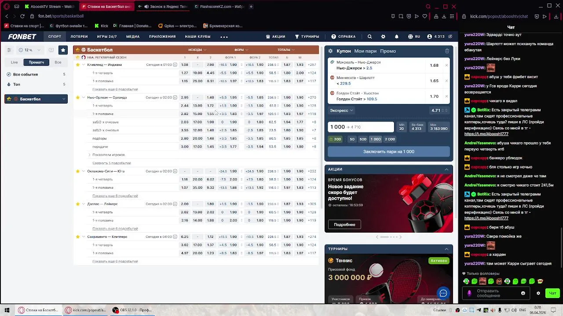
Task: Open coupon settings gear next to Купон
Action: pos(331,51)
